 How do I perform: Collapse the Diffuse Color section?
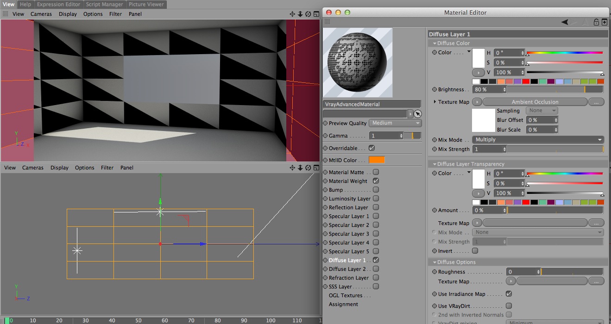(435, 43)
